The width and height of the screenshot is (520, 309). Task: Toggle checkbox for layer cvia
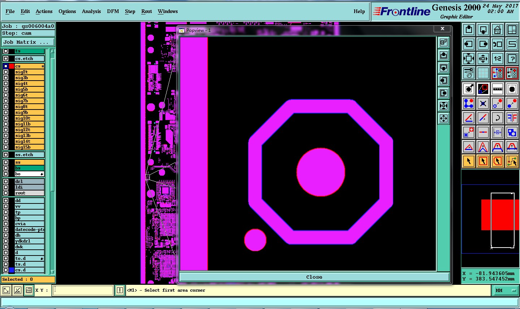[x=6, y=224]
